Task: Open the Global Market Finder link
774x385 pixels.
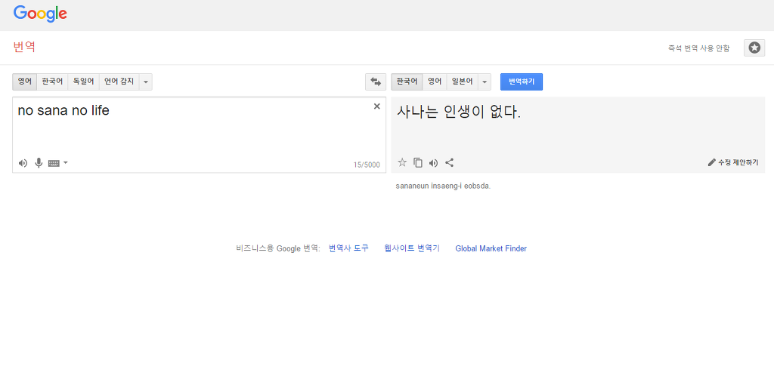Action: click(491, 248)
